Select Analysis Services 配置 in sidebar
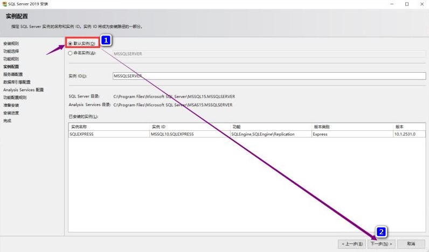The height and width of the screenshot is (252, 429). coord(23,90)
